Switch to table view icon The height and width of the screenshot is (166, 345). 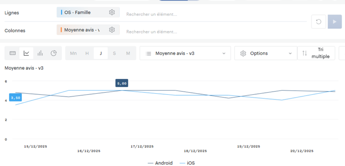[12, 53]
